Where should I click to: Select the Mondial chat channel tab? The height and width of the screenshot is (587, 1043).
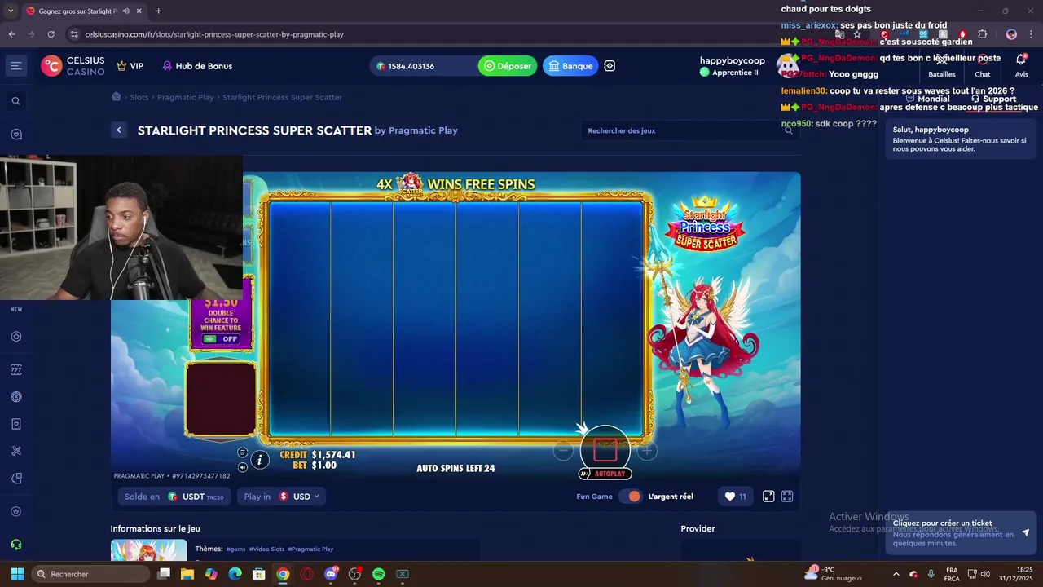pyautogui.click(x=928, y=99)
